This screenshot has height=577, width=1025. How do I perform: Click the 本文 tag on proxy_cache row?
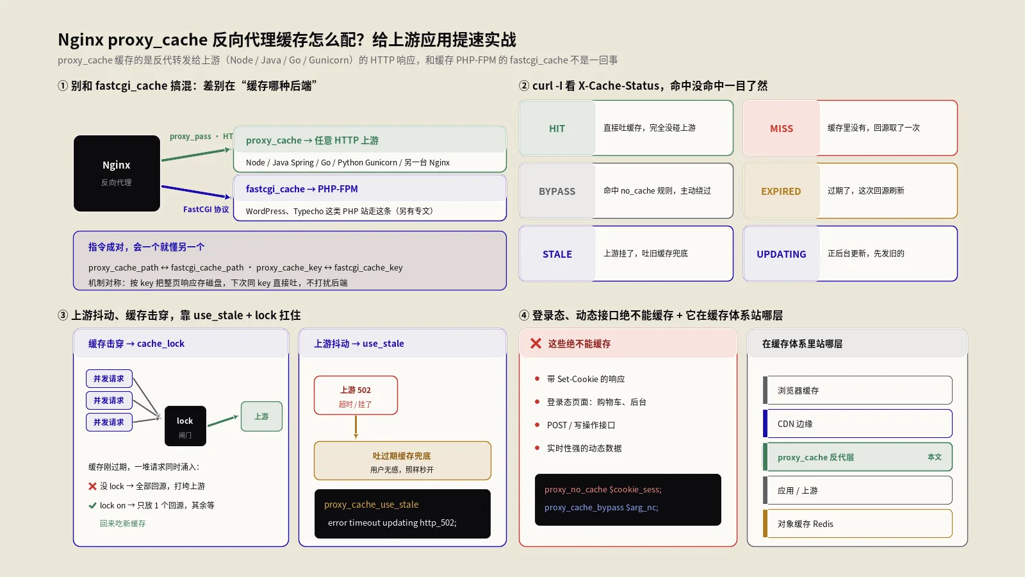pos(935,457)
